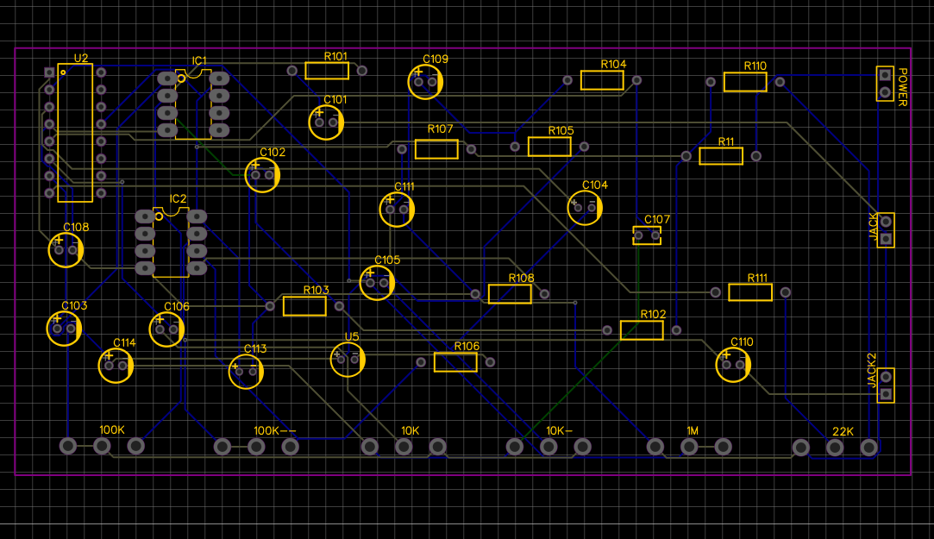Image resolution: width=934 pixels, height=539 pixels.
Task: Select resistor R105 body
Action: tap(550, 147)
